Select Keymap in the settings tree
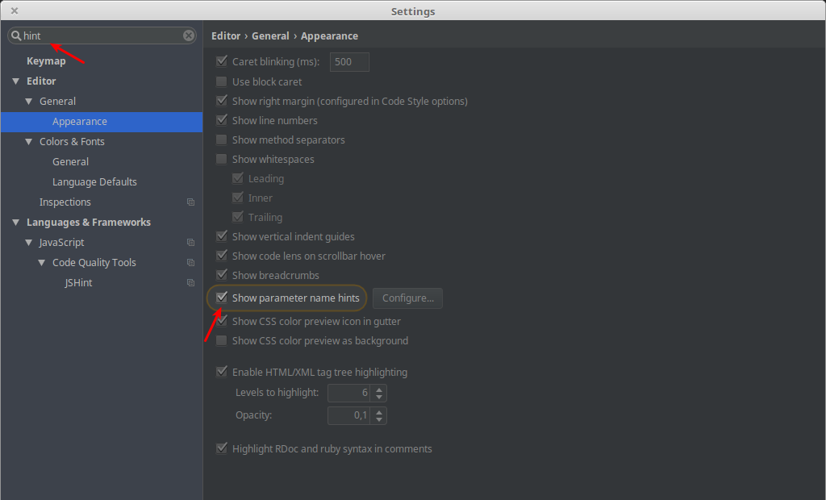This screenshot has height=500, width=826. tap(46, 61)
